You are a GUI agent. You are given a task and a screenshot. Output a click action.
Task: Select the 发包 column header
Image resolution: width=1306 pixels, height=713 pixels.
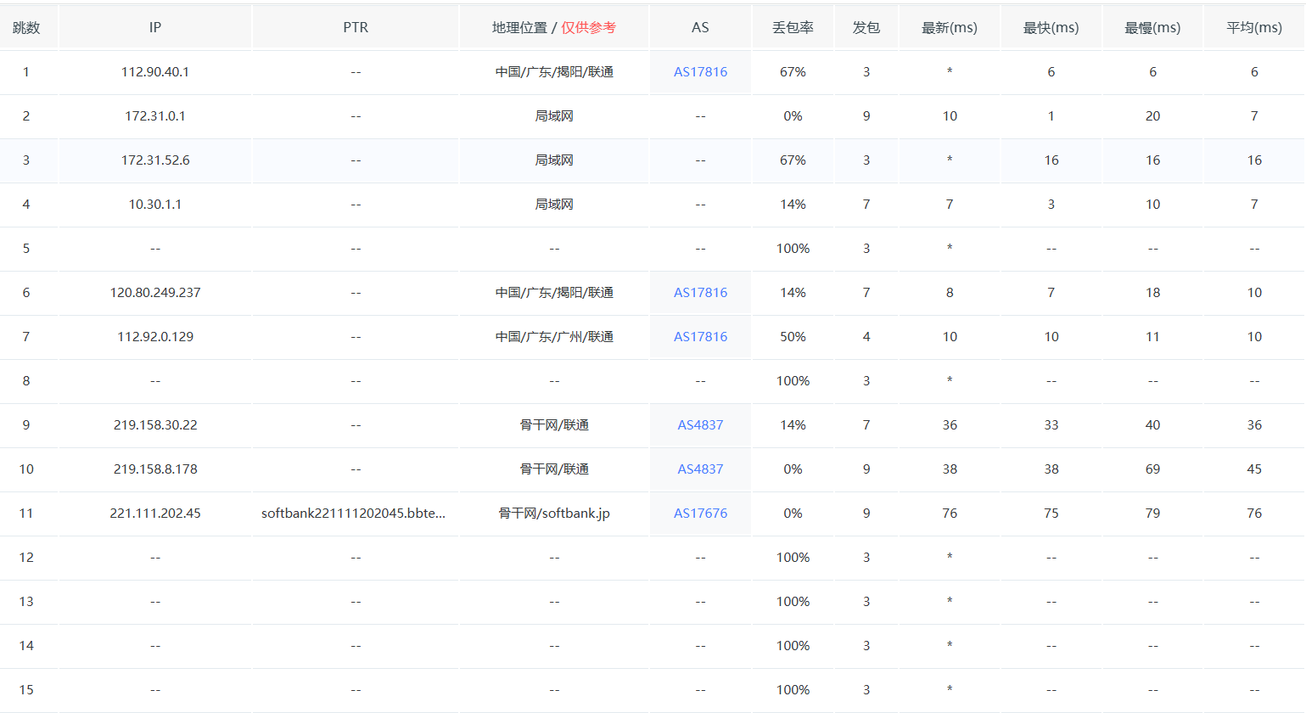click(866, 28)
